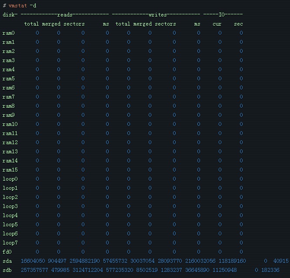
Task: Click the sdb row label
Action: 7,270
